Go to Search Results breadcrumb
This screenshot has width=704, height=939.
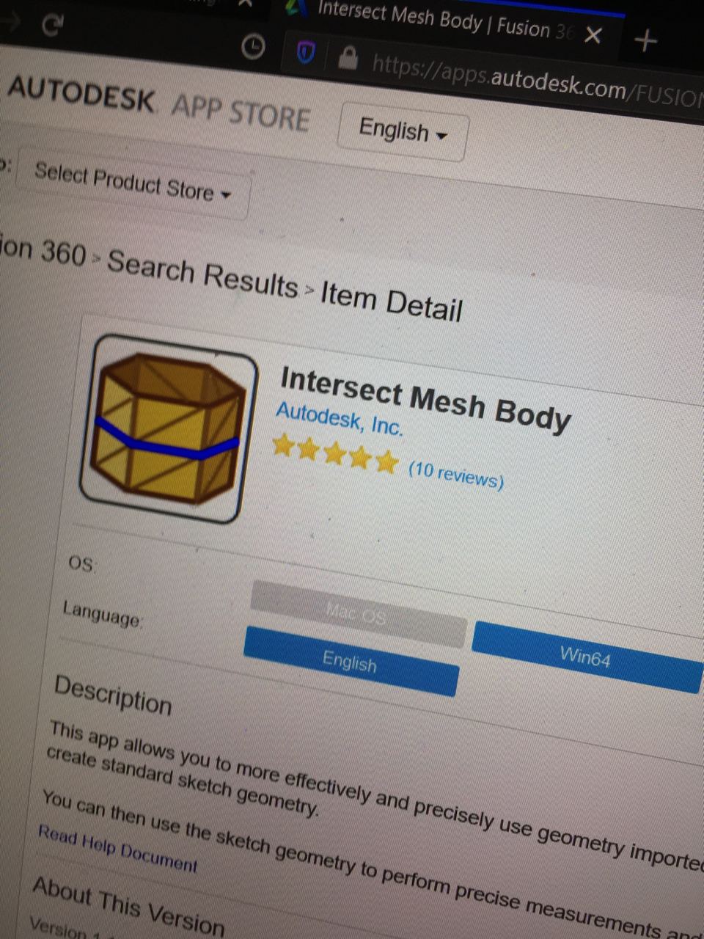(202, 274)
